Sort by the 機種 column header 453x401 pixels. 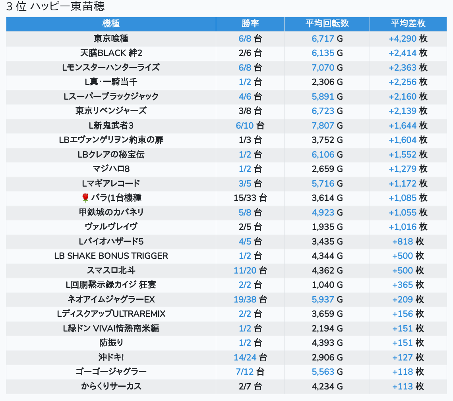(x=111, y=23)
